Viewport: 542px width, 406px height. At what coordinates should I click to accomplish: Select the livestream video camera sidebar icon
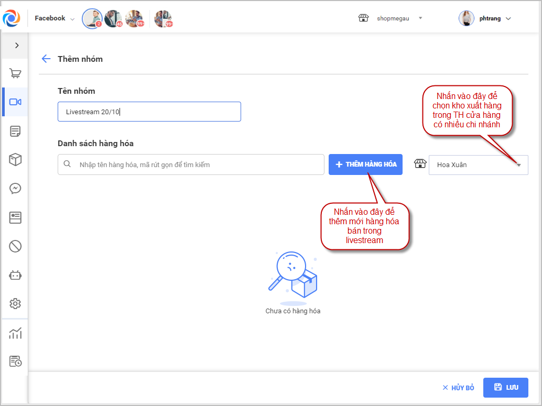[15, 102]
